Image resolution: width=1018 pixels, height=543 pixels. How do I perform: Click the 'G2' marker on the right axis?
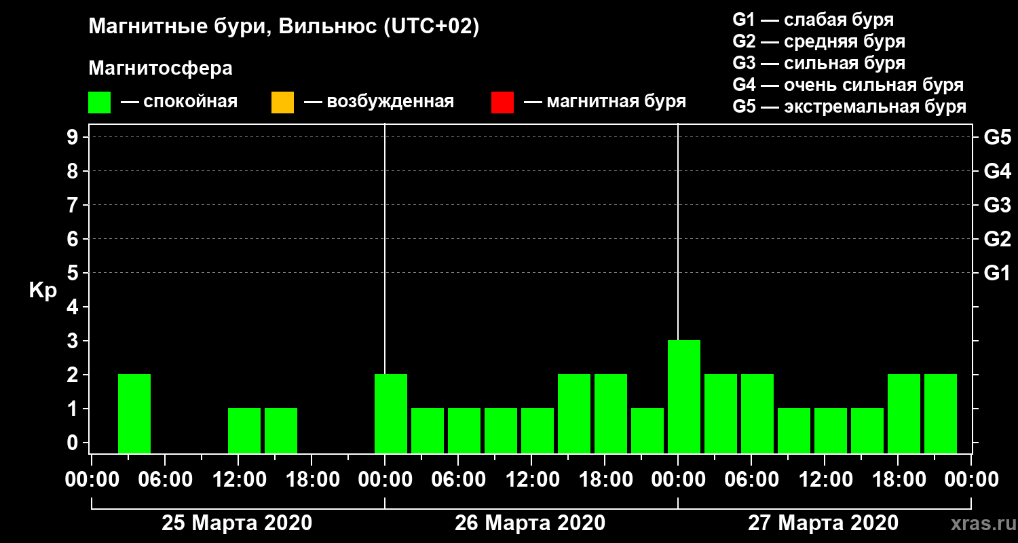click(x=997, y=240)
